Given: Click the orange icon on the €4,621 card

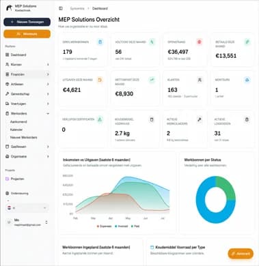Looking at the screenshot, I should (x=100, y=80).
